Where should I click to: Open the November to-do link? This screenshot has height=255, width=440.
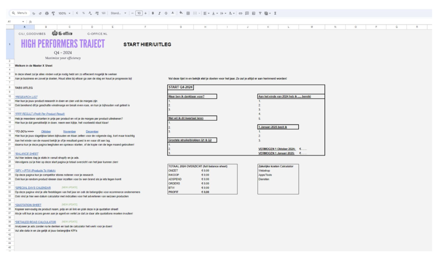(x=69, y=131)
